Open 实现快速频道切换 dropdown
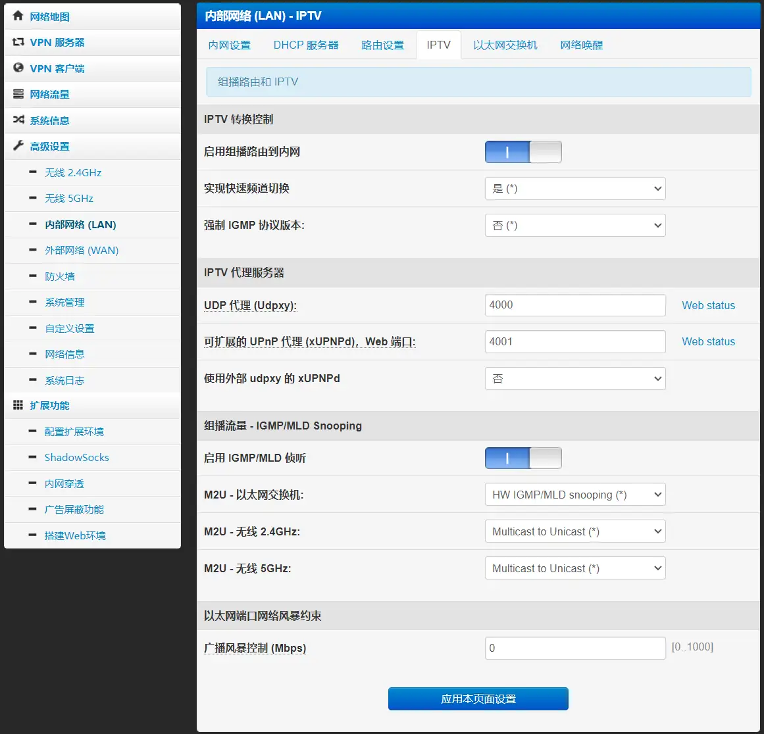Screen dimensions: 764x734 pyautogui.click(x=575, y=189)
